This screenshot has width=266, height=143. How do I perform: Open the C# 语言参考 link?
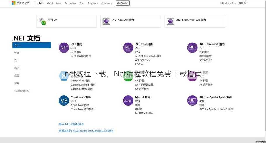click(142, 89)
